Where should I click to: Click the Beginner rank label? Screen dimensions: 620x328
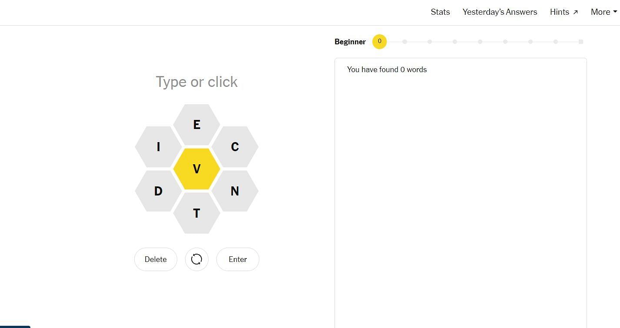(350, 42)
